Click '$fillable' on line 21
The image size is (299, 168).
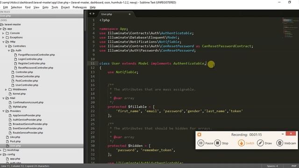[137, 107]
